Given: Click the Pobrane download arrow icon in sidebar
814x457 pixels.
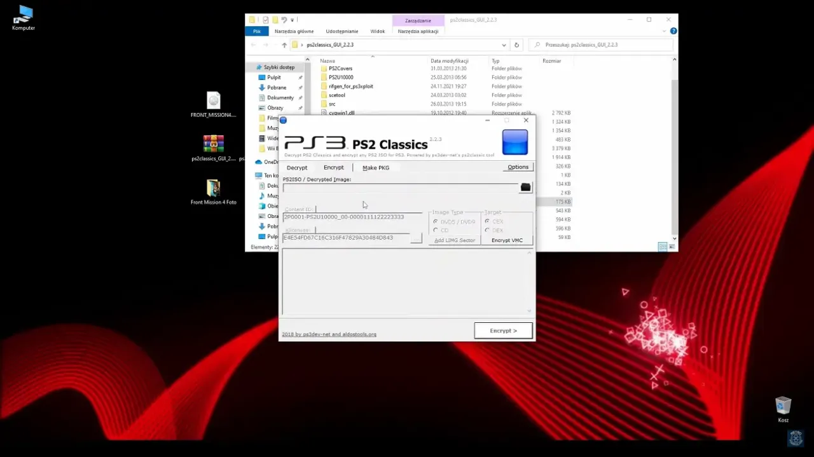Looking at the screenshot, I should click(x=261, y=88).
